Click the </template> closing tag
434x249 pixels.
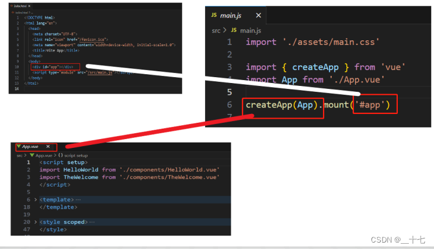tap(58, 207)
